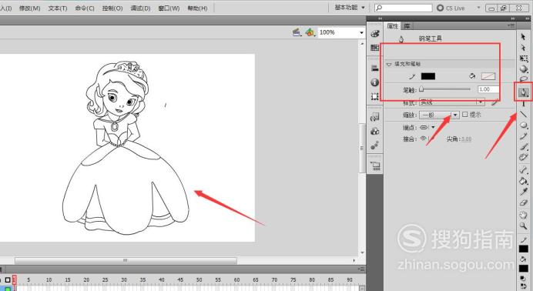Select the Eraser tool
The image size is (533, 291).
[524, 202]
